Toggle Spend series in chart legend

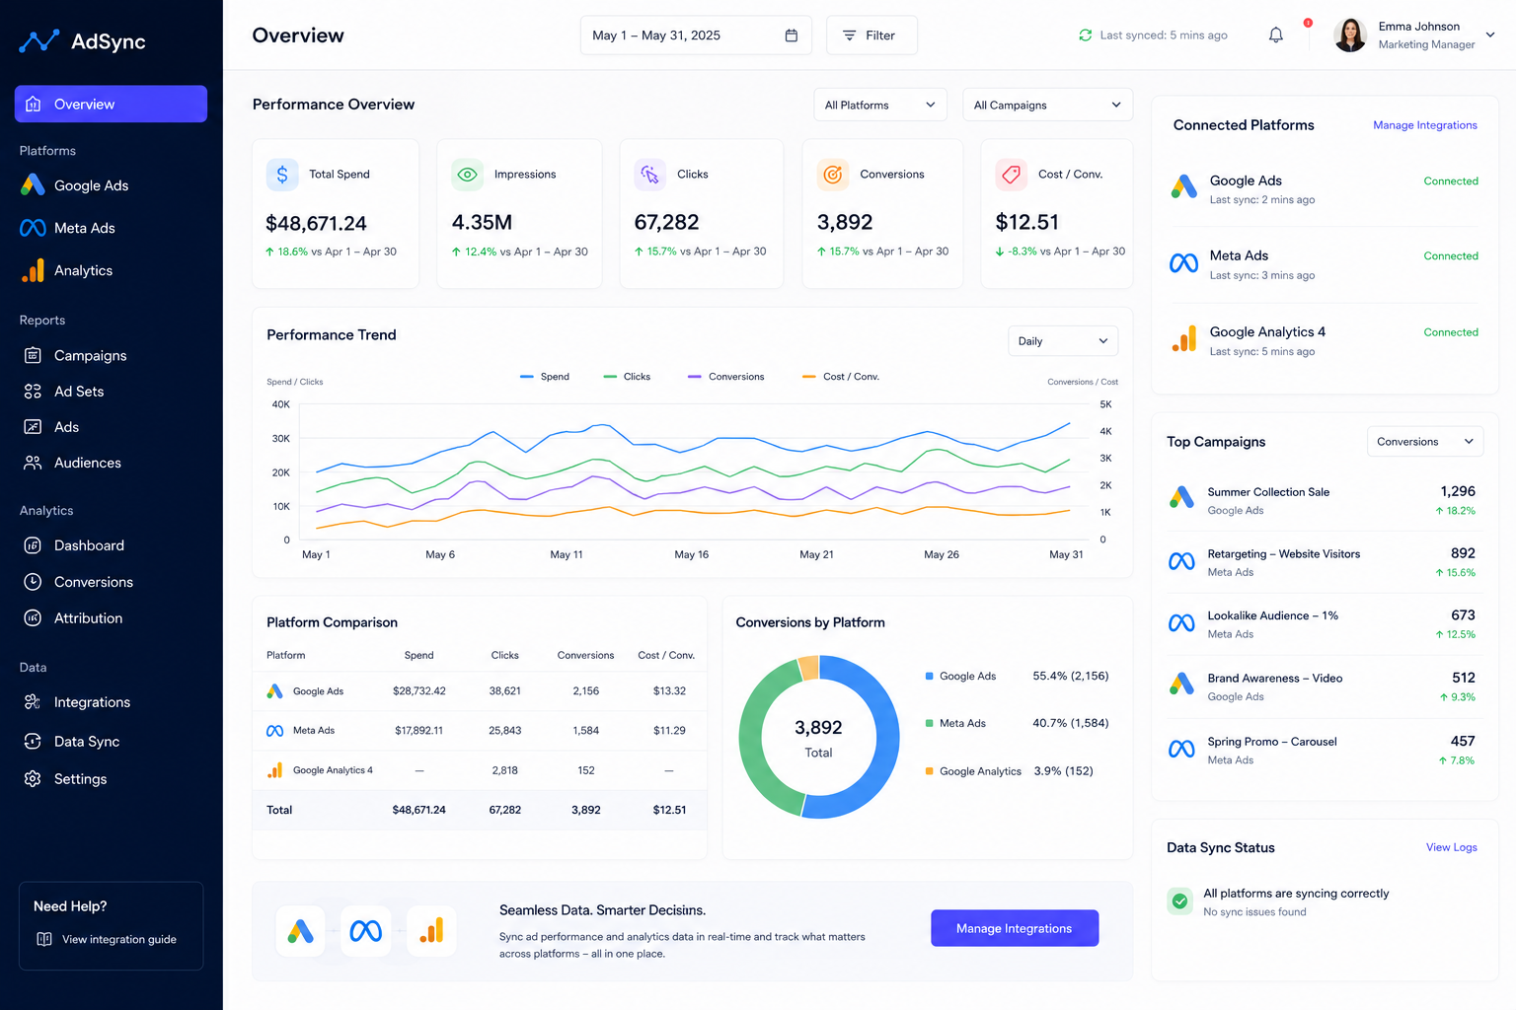[545, 377]
